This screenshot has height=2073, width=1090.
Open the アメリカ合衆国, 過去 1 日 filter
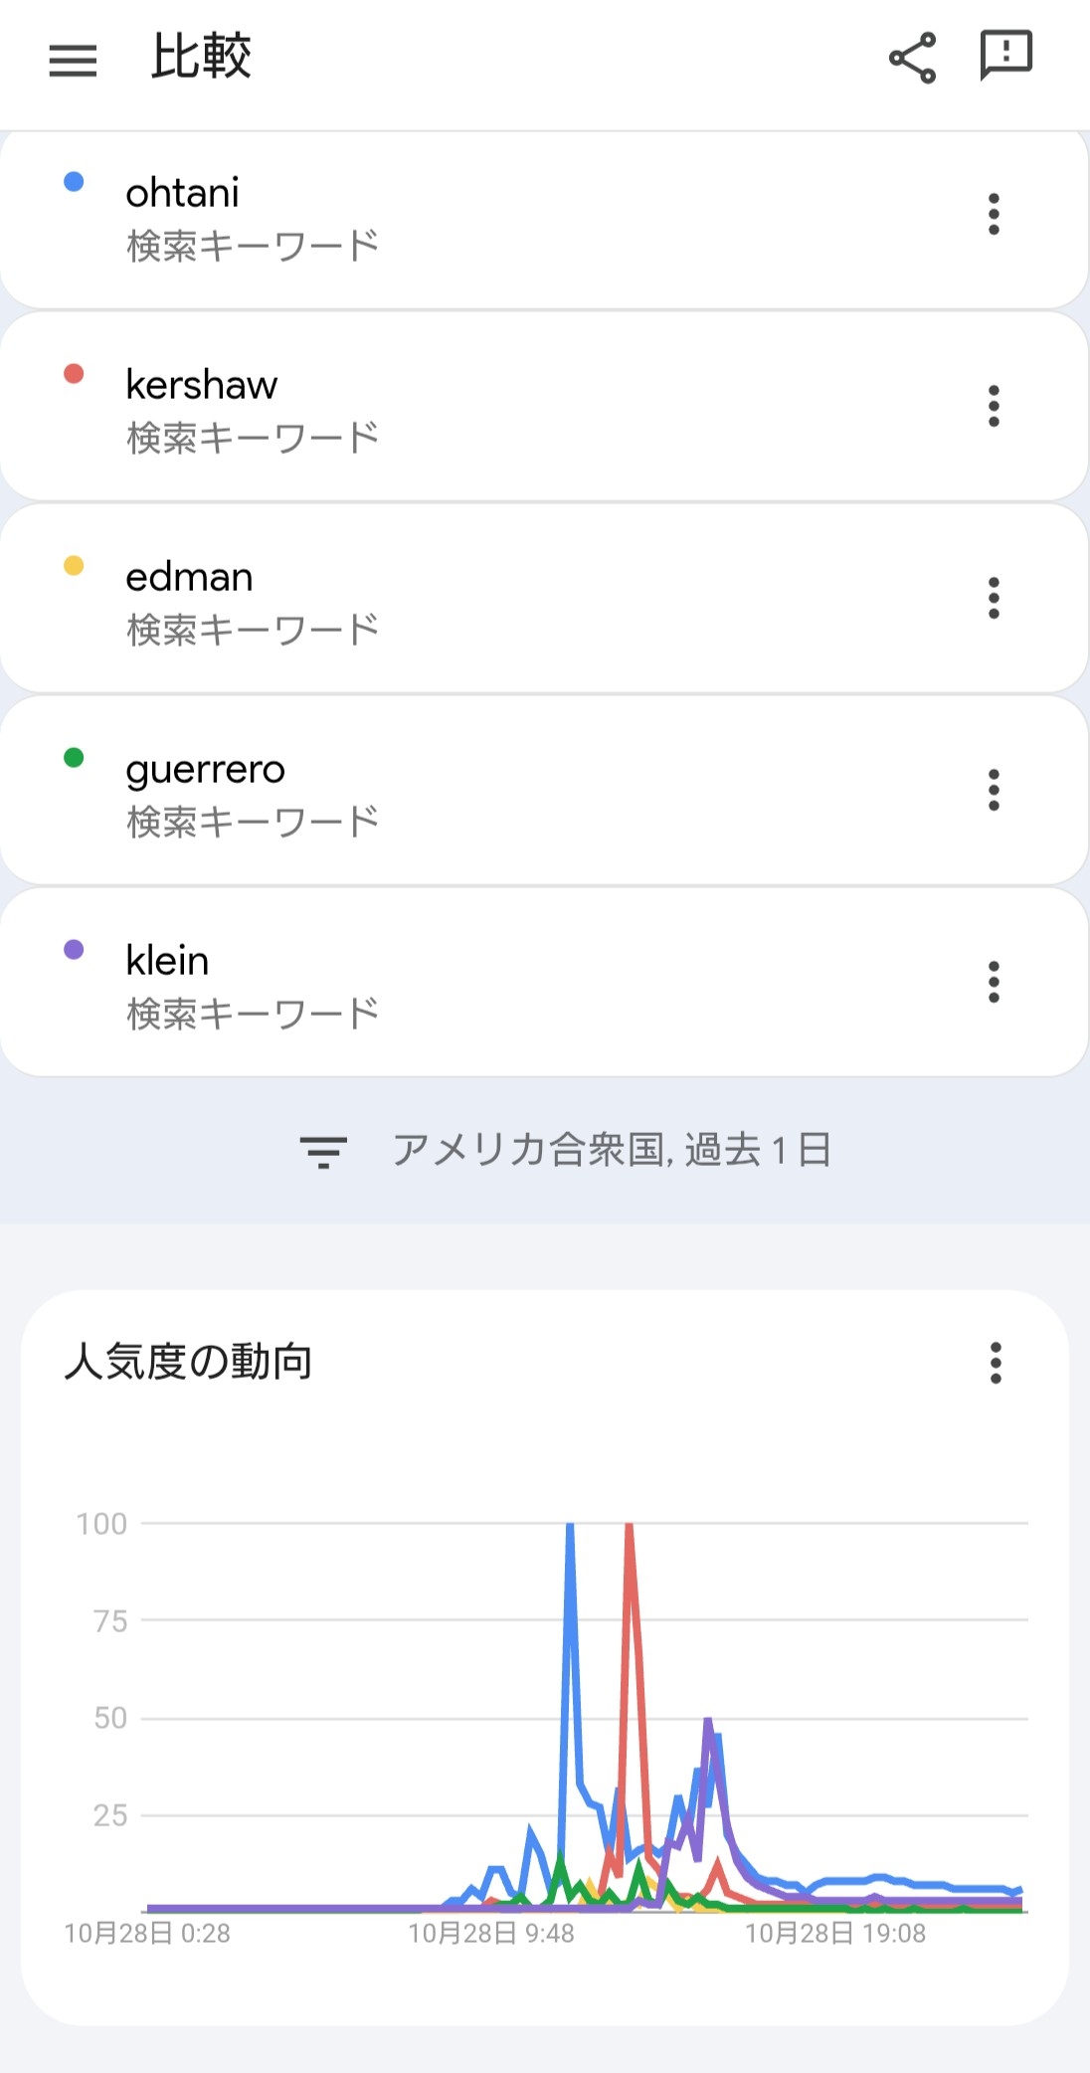[x=611, y=1151]
